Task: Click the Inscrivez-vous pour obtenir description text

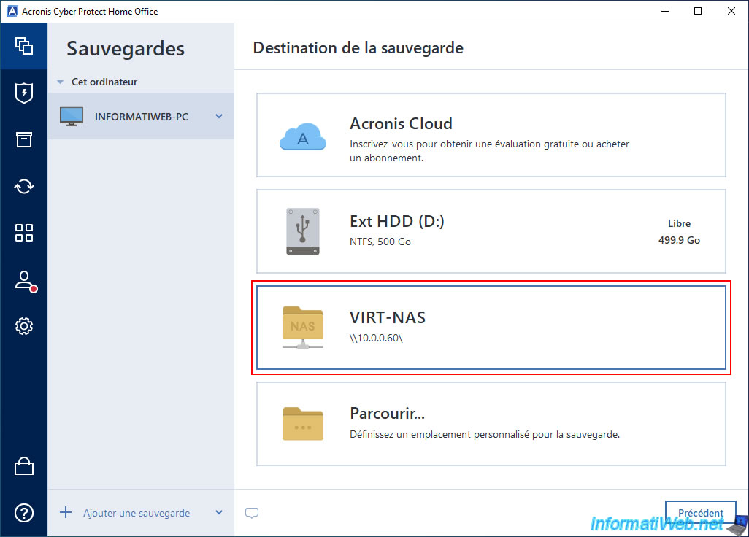Action: 490,151
